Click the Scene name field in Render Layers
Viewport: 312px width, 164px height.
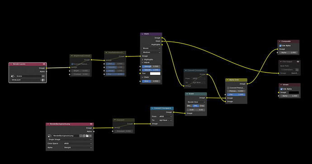[x=28, y=76]
